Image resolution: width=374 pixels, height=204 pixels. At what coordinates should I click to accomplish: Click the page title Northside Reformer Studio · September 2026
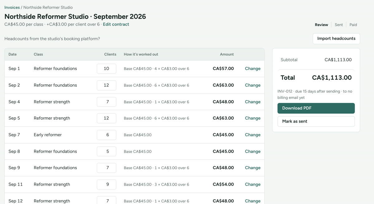click(x=75, y=16)
